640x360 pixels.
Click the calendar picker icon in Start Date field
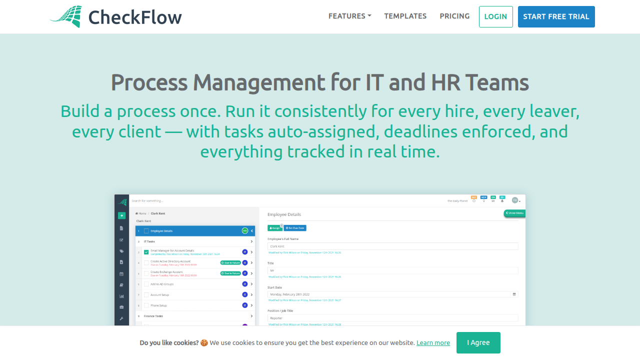tap(514, 294)
